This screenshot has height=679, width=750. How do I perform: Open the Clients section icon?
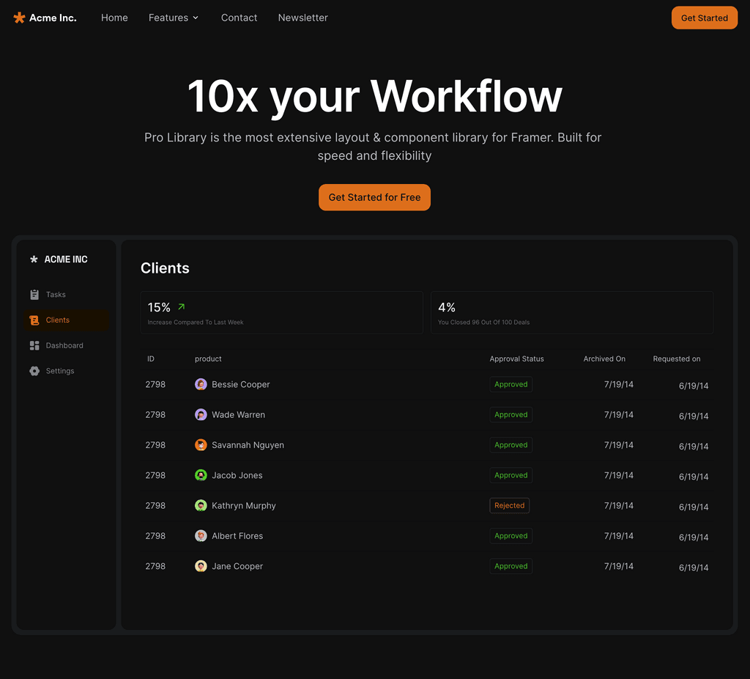(x=34, y=320)
